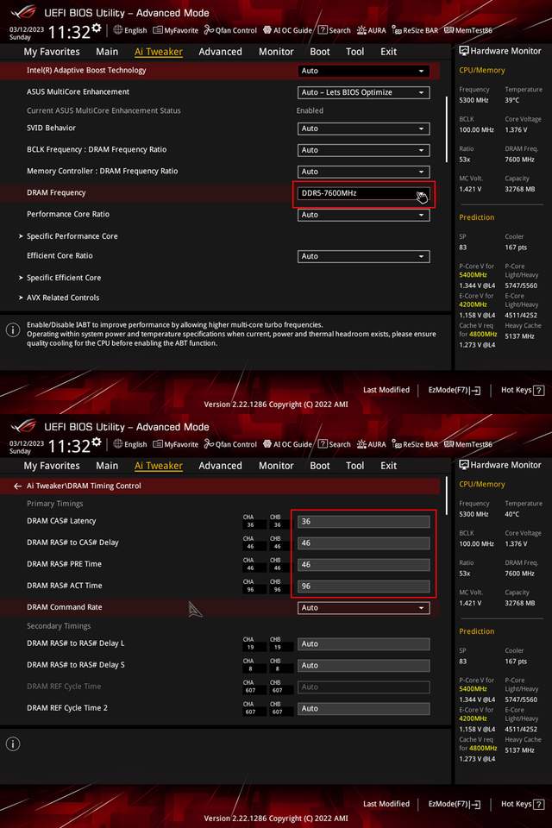Open Hot Keys help on the Ai Tweaker main screen
Screen dimensions: 552x828
click(523, 390)
